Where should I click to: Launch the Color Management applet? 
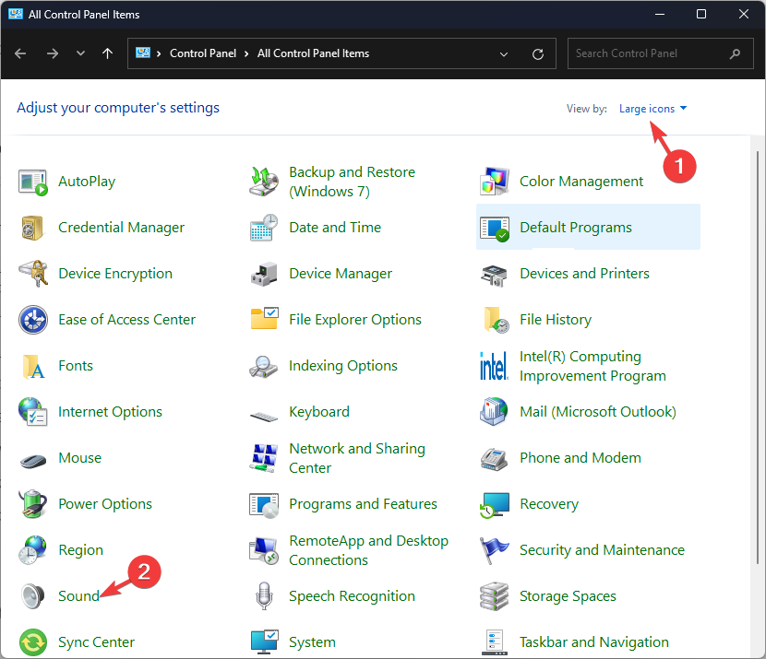tap(580, 182)
